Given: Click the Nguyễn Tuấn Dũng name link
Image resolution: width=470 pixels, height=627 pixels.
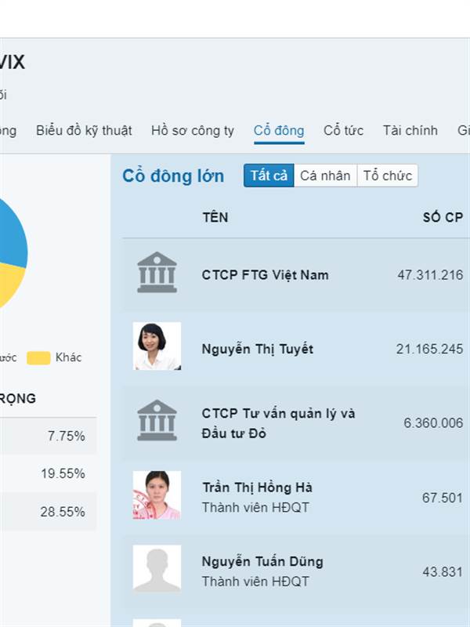Looking at the screenshot, I should click(262, 561).
